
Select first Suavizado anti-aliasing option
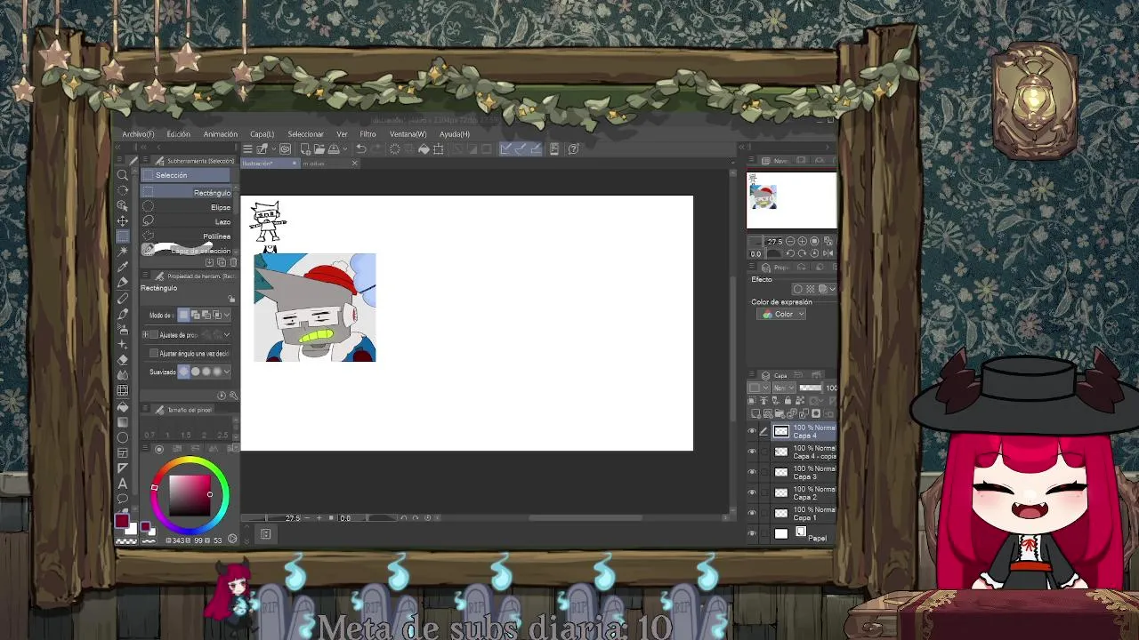tap(183, 372)
